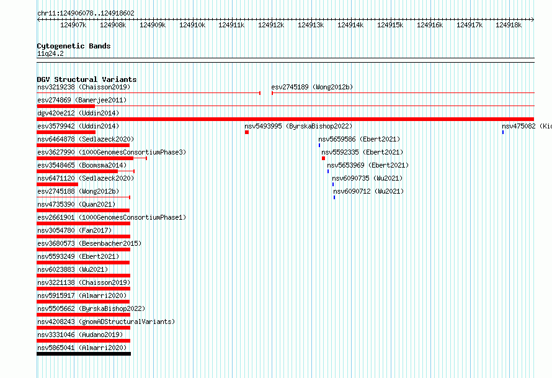Click blue tick glyph under nsv6090712
The height and width of the screenshot is (378, 552).
coord(334,197)
